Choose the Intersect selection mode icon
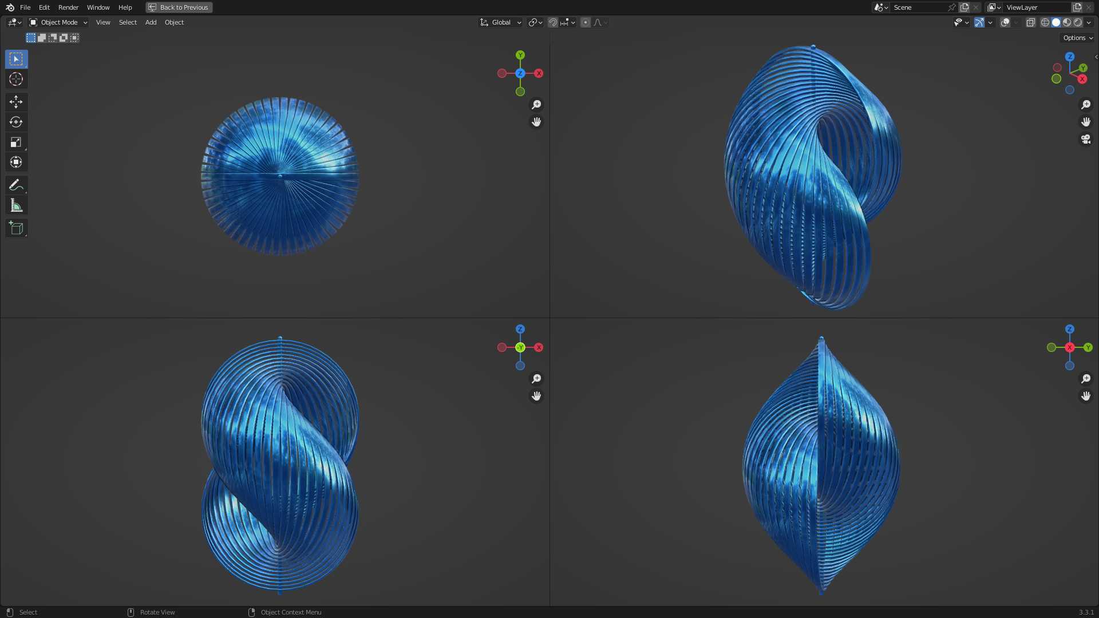 tap(74, 38)
